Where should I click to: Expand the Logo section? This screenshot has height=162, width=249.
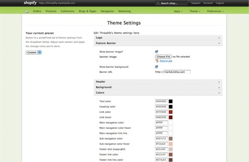tap(158, 38)
